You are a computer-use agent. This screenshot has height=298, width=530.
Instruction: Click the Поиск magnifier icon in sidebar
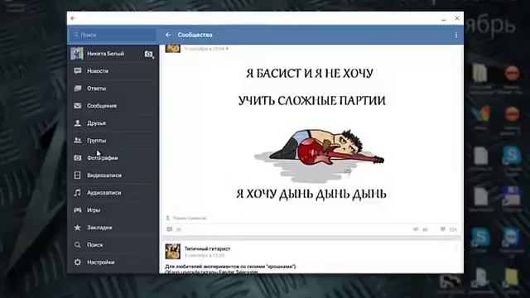(x=77, y=245)
